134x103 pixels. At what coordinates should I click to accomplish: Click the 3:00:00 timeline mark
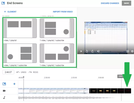click(x=101, y=78)
